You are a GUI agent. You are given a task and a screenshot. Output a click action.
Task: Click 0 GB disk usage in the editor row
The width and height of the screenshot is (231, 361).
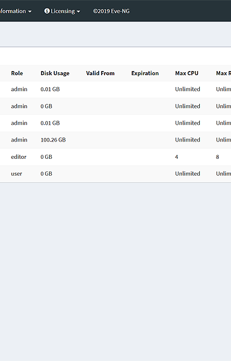pos(46,157)
